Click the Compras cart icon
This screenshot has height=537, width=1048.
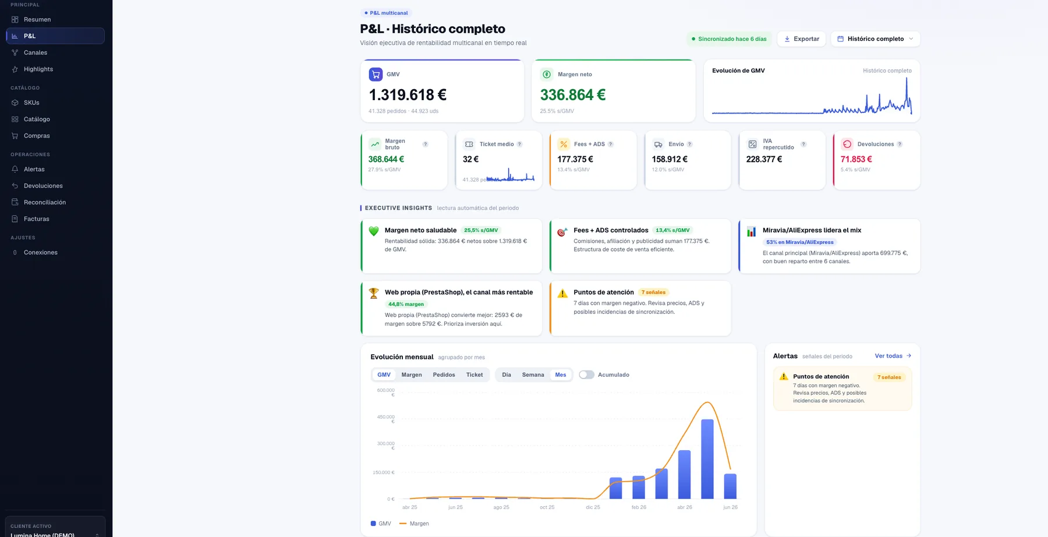pyautogui.click(x=15, y=136)
